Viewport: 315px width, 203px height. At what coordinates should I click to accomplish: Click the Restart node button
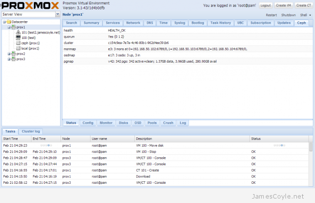[271, 15]
